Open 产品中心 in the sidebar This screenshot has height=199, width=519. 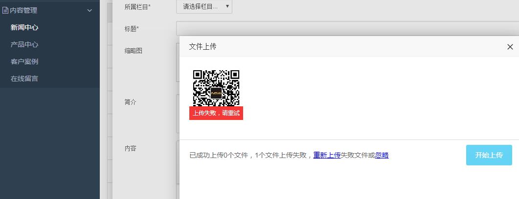[24, 44]
